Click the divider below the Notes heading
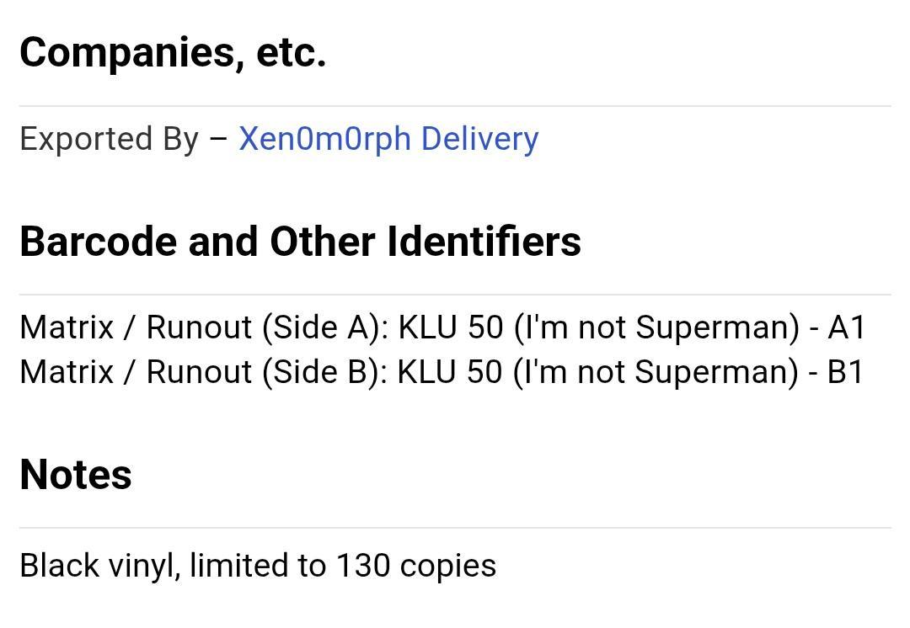The height and width of the screenshot is (628, 910). coord(455,528)
